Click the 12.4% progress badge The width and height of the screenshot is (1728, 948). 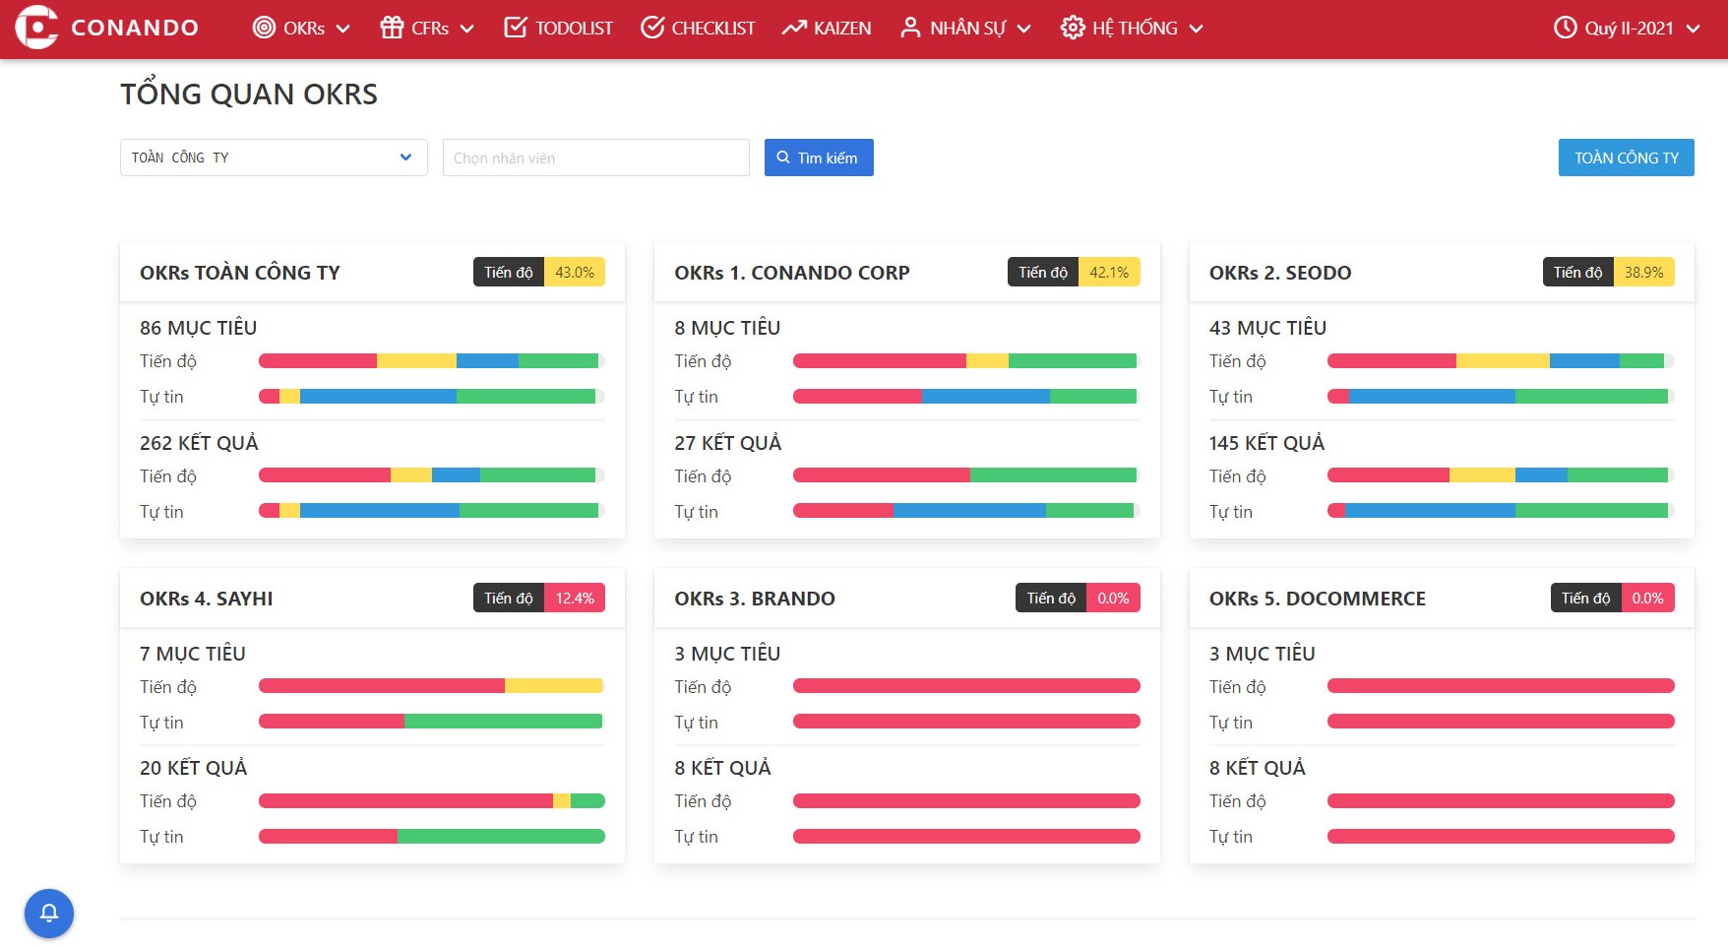click(575, 598)
